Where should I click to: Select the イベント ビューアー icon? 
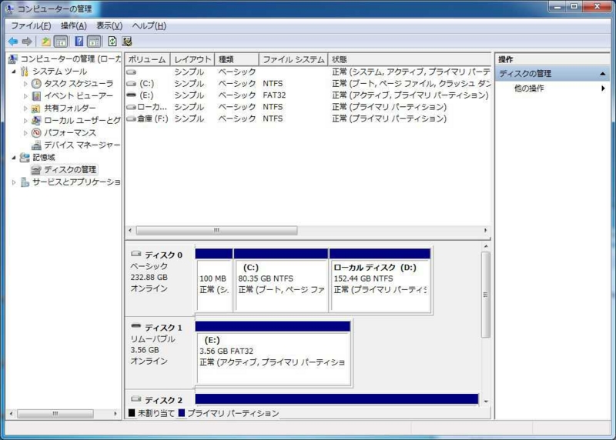[36, 96]
